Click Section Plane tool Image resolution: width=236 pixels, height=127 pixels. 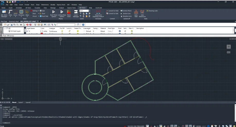pyautogui.click(x=126, y=11)
